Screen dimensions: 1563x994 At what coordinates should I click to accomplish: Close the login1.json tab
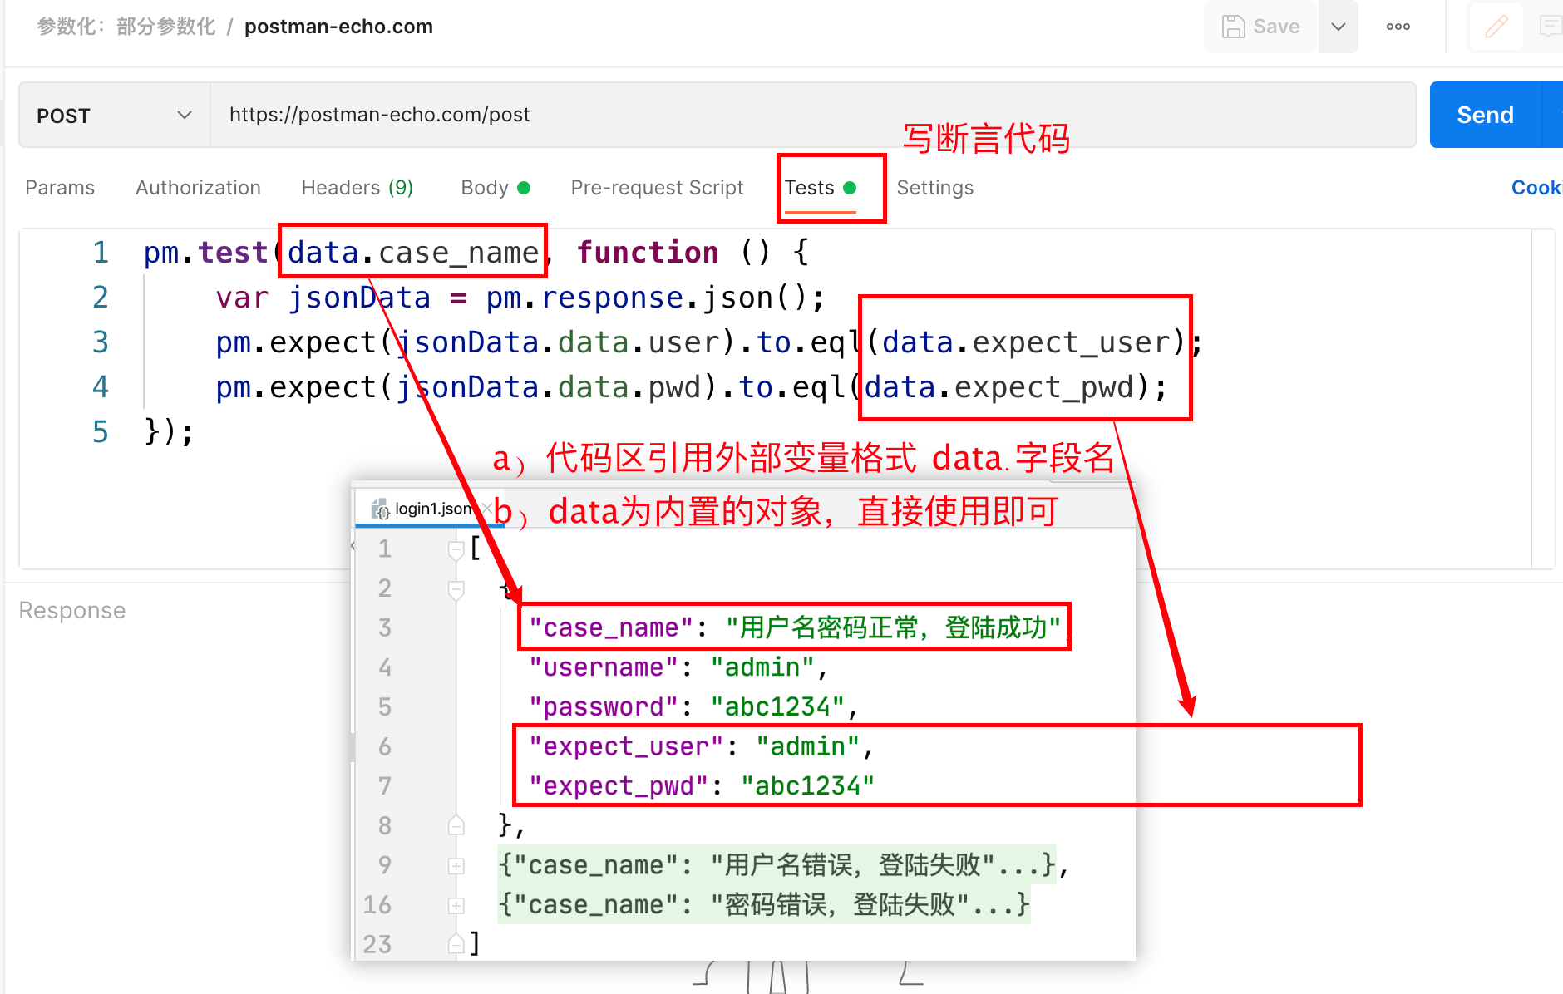[487, 508]
